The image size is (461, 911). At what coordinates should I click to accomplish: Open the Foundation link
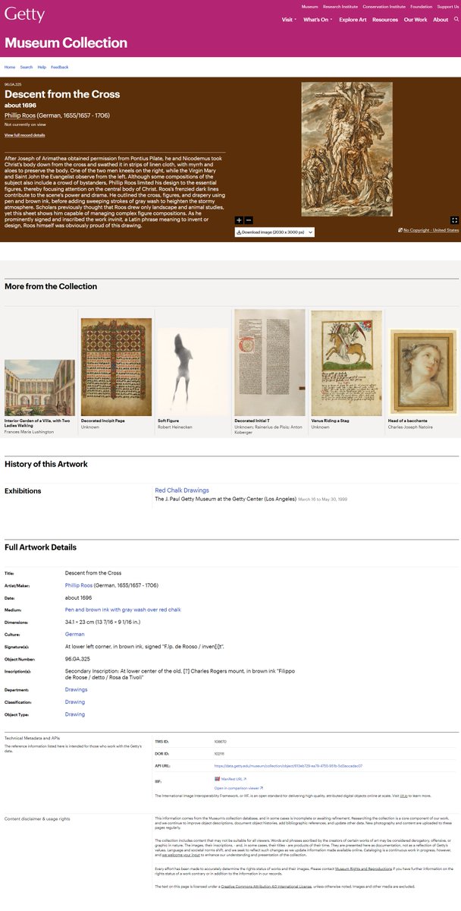421,6
